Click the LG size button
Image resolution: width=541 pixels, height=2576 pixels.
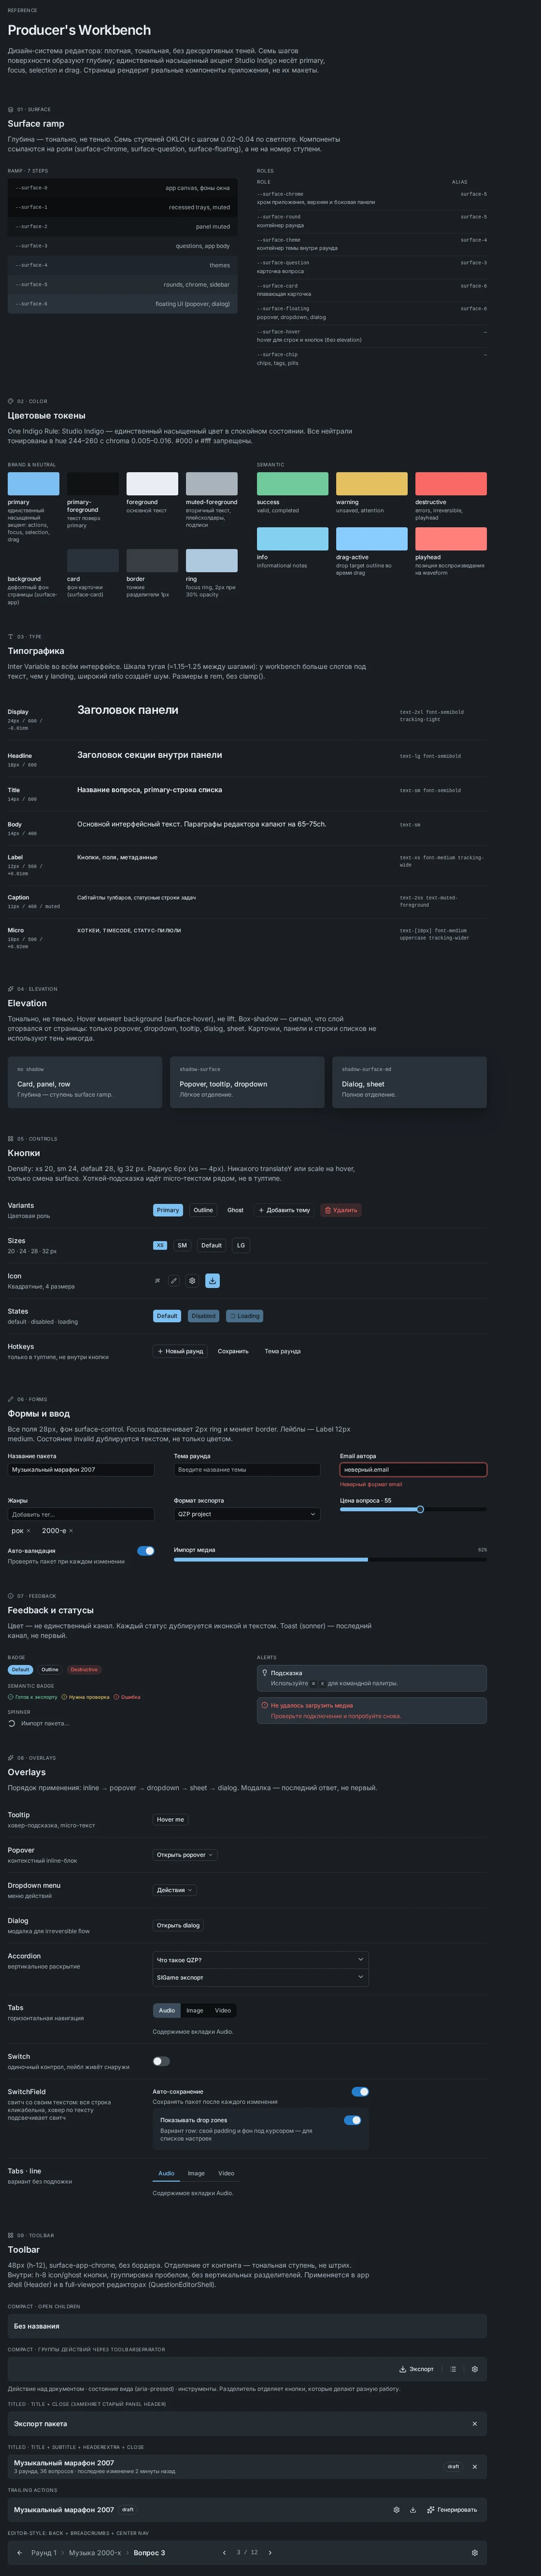[x=240, y=1245]
